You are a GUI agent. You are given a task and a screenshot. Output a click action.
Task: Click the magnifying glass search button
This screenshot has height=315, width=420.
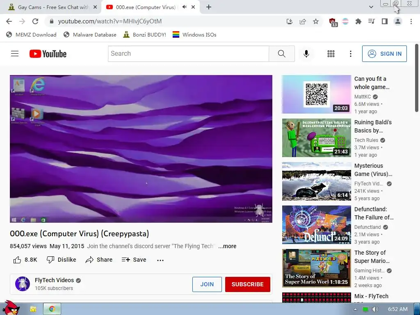281,54
